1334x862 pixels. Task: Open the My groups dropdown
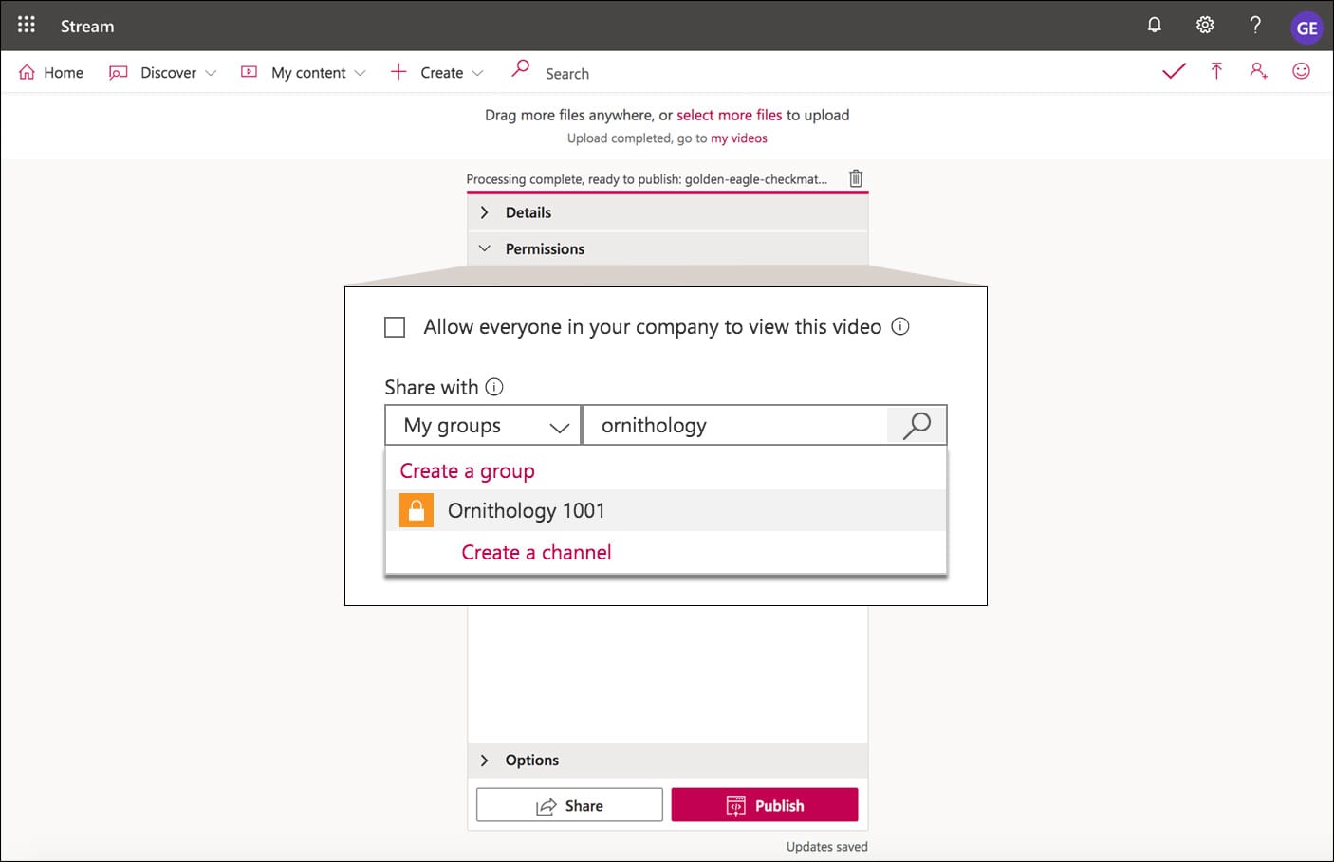483,426
